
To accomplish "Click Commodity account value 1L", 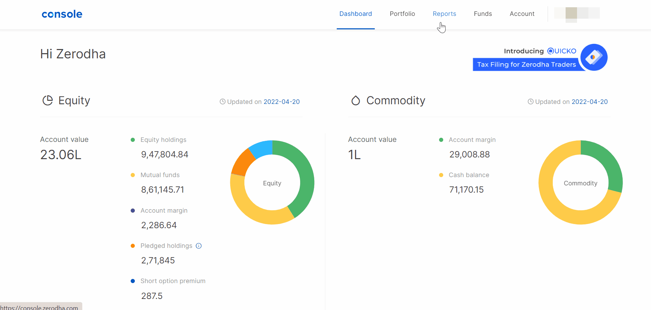I will (x=354, y=155).
